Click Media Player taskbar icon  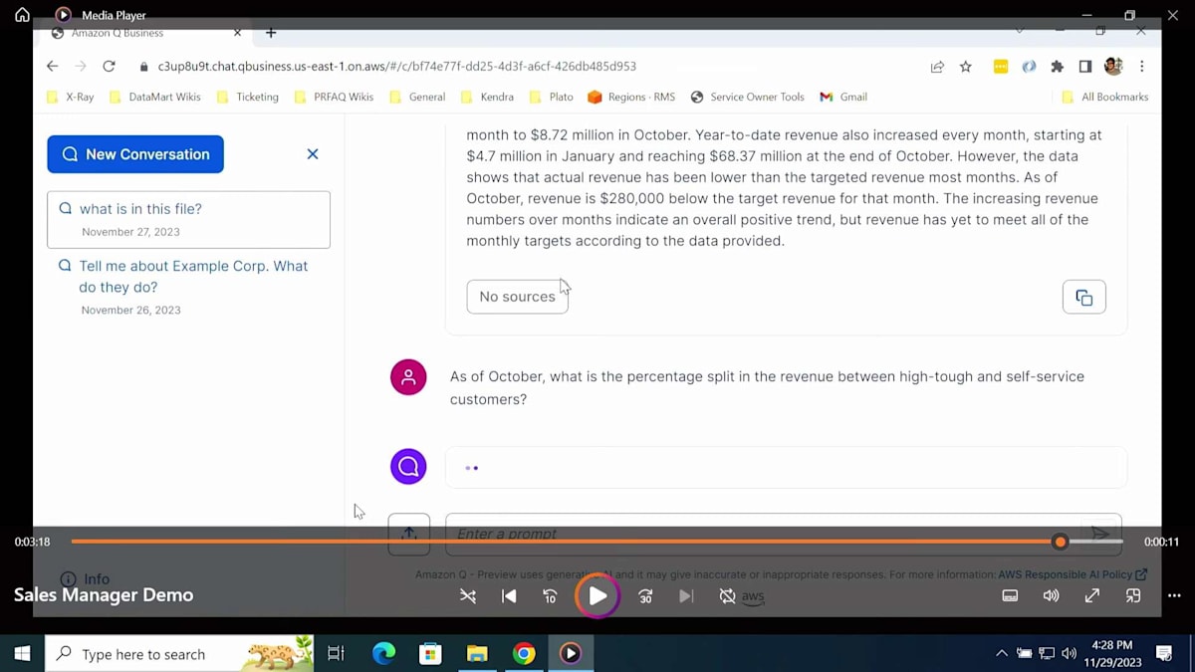coord(571,654)
